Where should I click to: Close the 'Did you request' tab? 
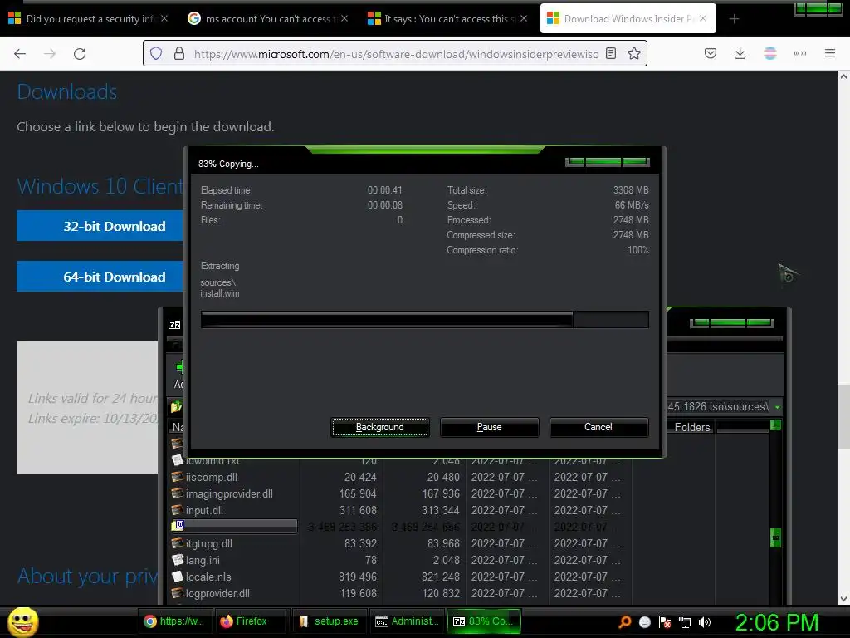pyautogui.click(x=164, y=18)
